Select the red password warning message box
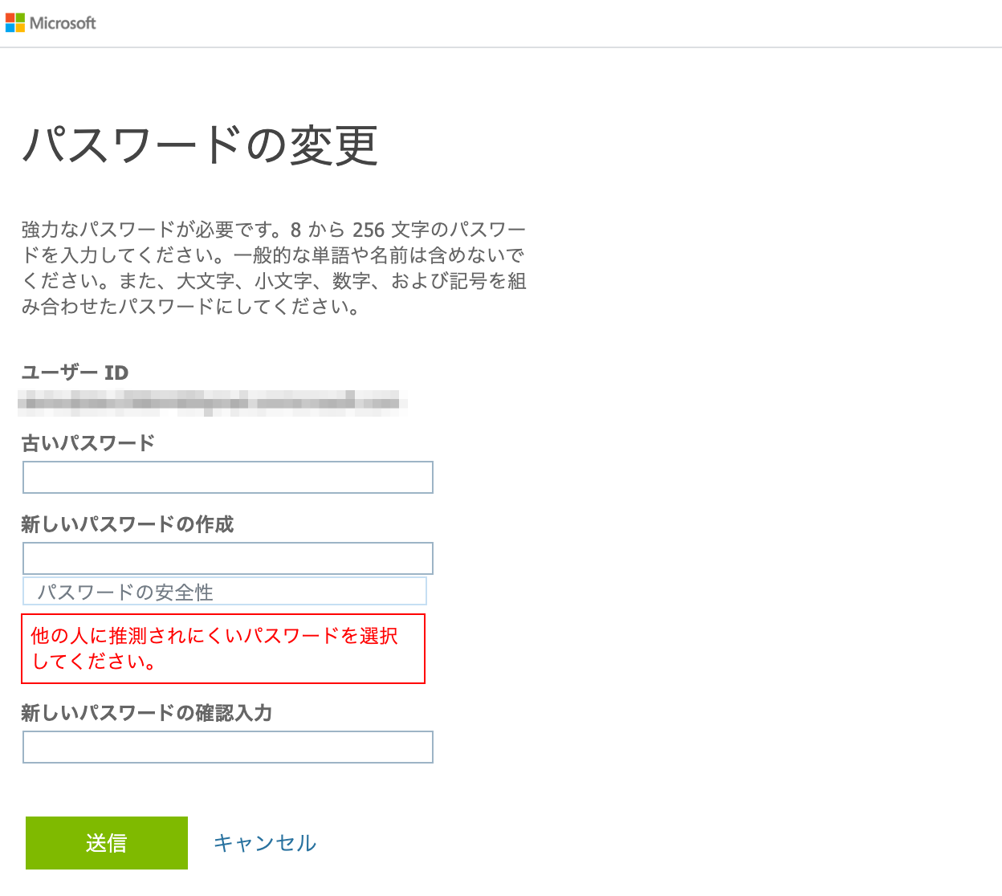This screenshot has width=1002, height=896. pos(223,649)
